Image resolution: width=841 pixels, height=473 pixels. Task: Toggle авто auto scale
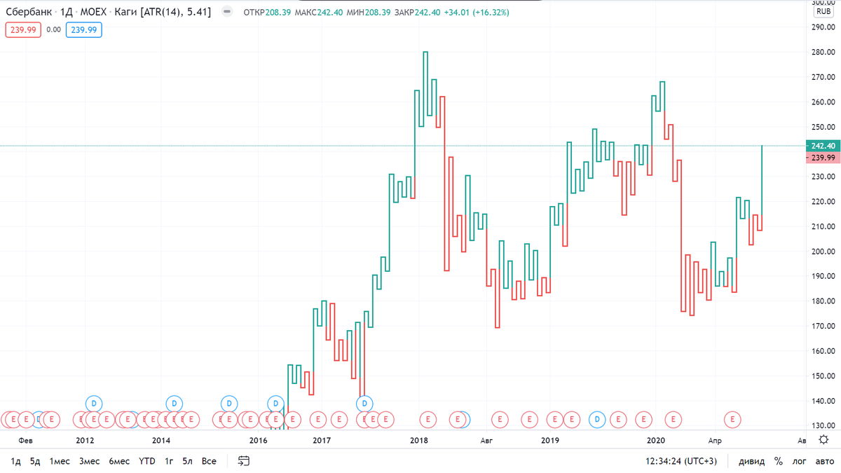click(x=824, y=462)
